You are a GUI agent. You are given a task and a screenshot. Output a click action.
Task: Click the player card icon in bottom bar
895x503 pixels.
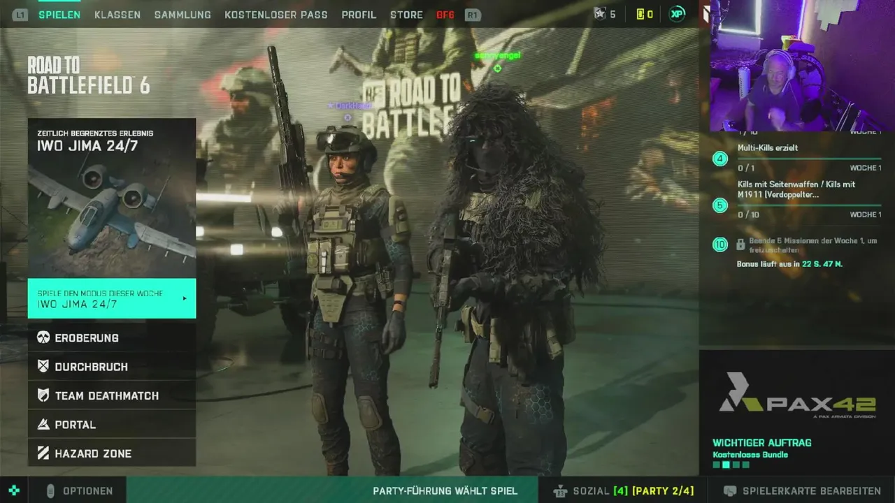pyautogui.click(x=730, y=491)
